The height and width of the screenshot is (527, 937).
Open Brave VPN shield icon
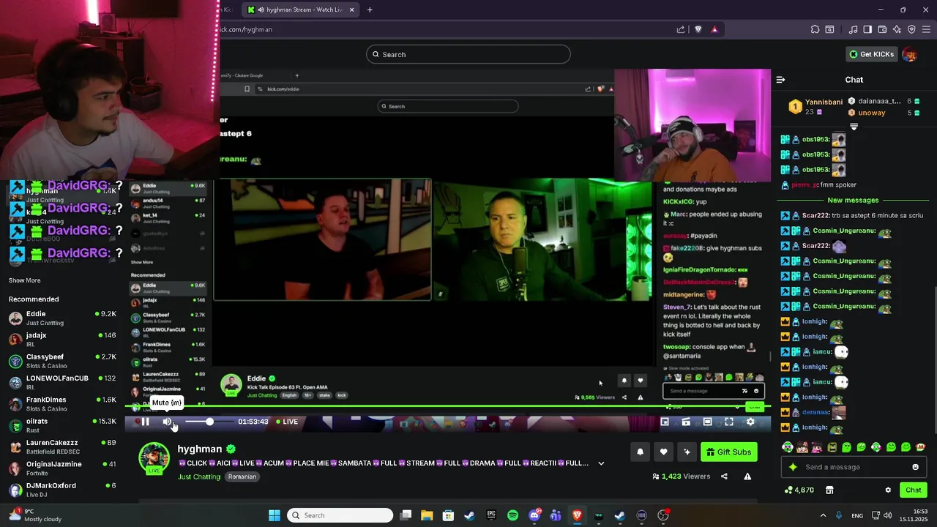[911, 29]
